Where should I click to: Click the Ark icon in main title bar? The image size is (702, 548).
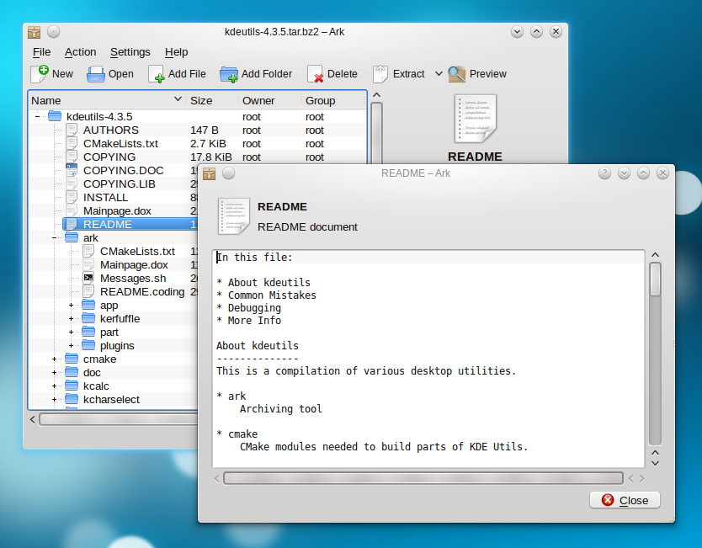(x=34, y=32)
